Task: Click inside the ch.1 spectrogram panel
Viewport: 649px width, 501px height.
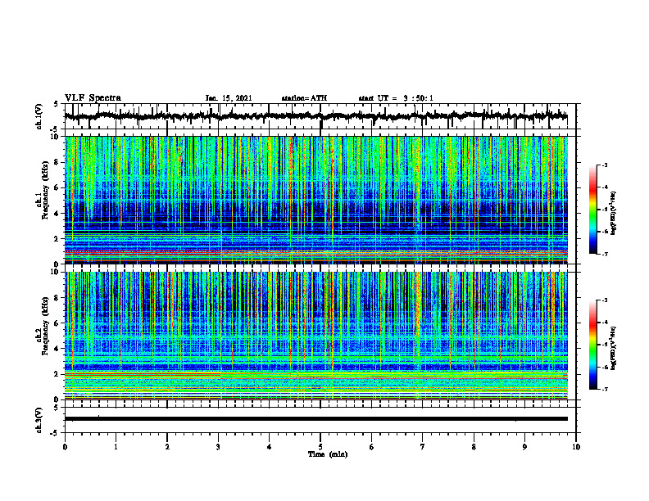Action: (315, 200)
